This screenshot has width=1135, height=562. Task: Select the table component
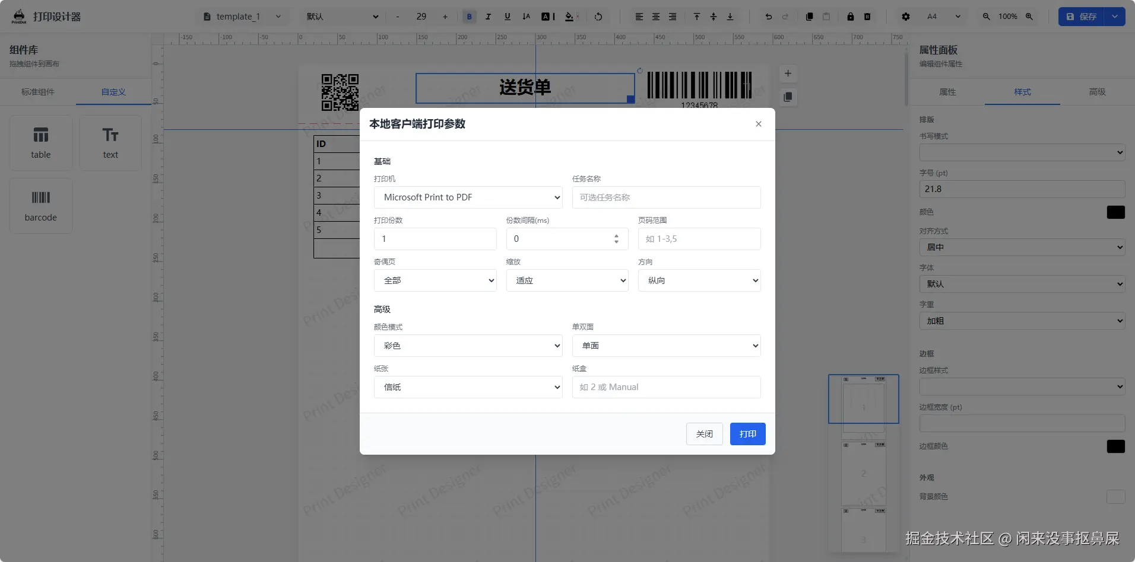41,143
